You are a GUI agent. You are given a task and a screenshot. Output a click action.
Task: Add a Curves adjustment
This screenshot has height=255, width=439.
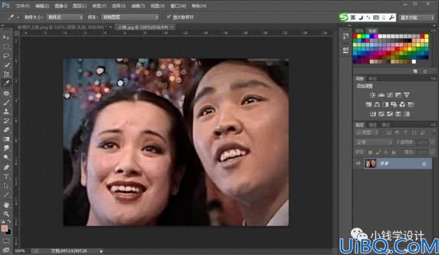point(390,95)
